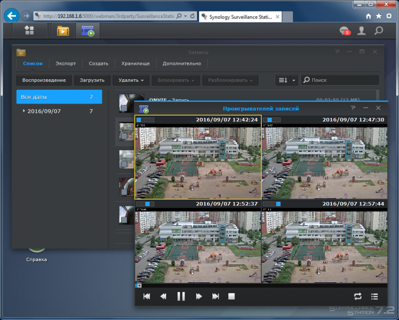This screenshot has width=399, height=320.
Task: Open the Удалить dropdown
Action: pos(131,80)
